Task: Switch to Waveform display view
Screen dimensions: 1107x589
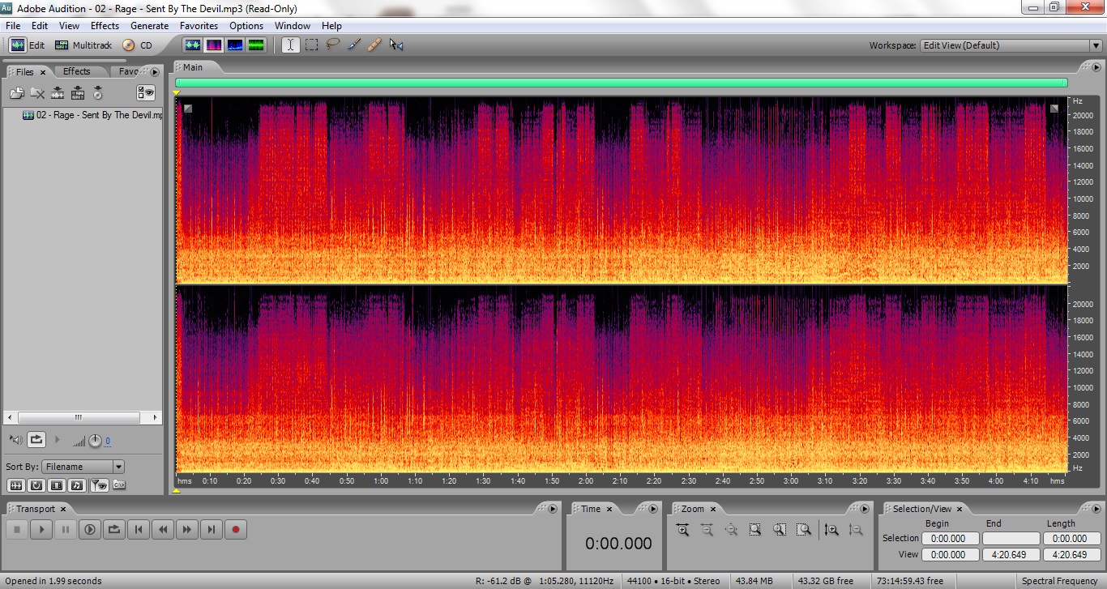Action: pyautogui.click(x=192, y=45)
